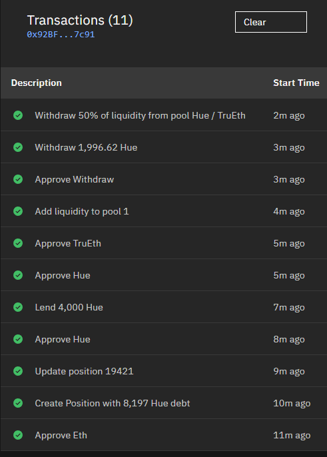
Task: Click status icon for Add liquidity to pool 1
Action: click(x=18, y=211)
